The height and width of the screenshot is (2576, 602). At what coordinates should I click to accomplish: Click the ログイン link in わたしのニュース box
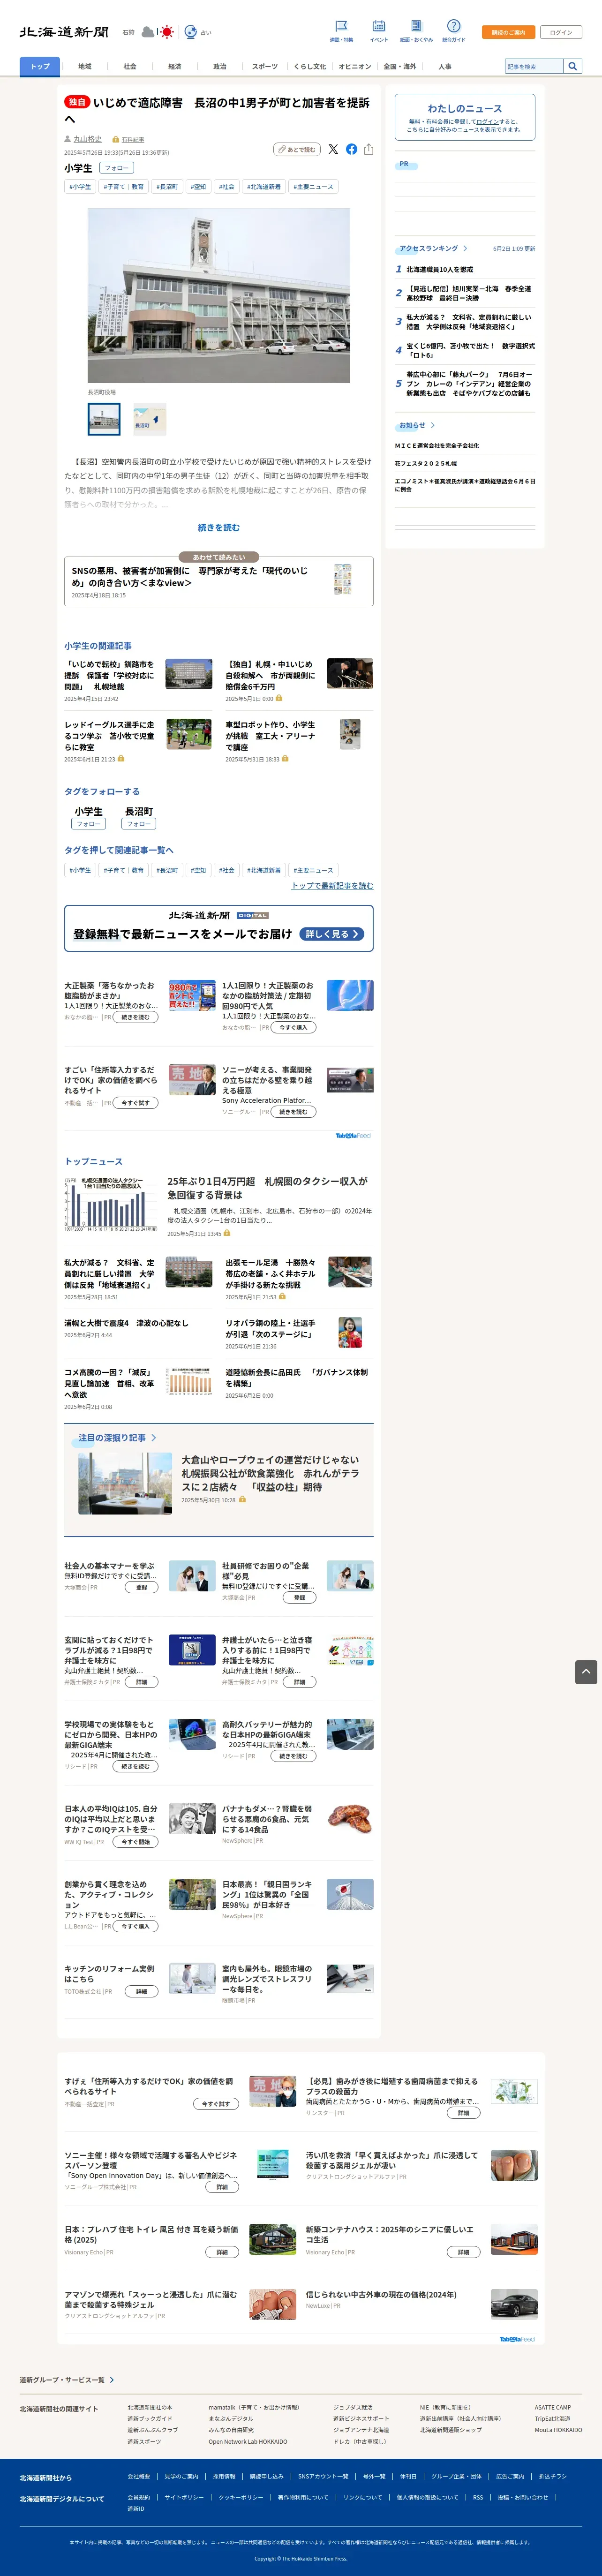(487, 121)
